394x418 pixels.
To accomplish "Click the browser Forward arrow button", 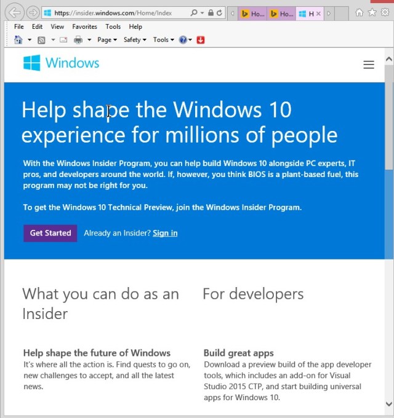I will 33,12.
